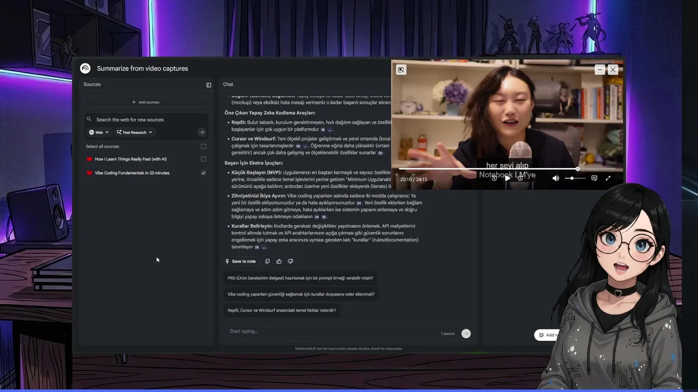Viewport: 698px width, 392px height.
Task: Adjust the video volume slider
Action: pyautogui.click(x=575, y=178)
